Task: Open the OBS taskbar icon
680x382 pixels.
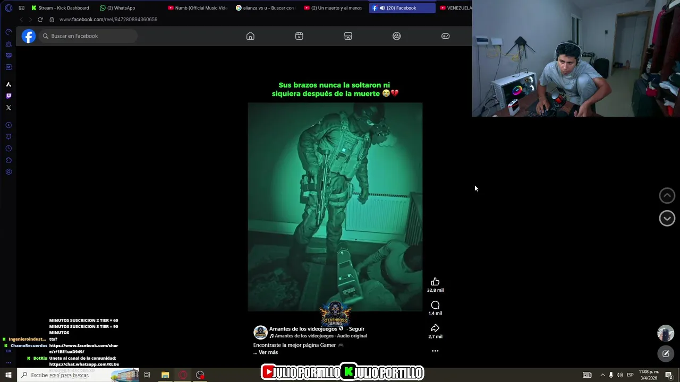Action: click(200, 375)
